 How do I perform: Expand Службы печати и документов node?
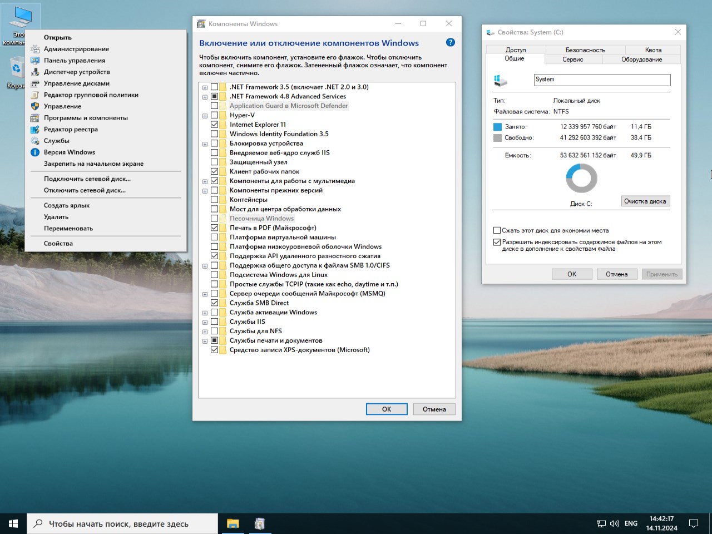click(205, 341)
